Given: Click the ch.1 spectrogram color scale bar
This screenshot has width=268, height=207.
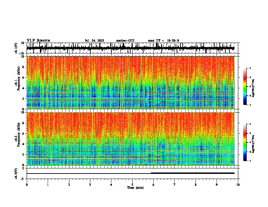Looking at the screenshot, I should point(245,87).
